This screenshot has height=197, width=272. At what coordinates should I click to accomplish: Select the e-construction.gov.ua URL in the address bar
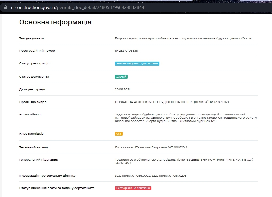tap(77, 7)
